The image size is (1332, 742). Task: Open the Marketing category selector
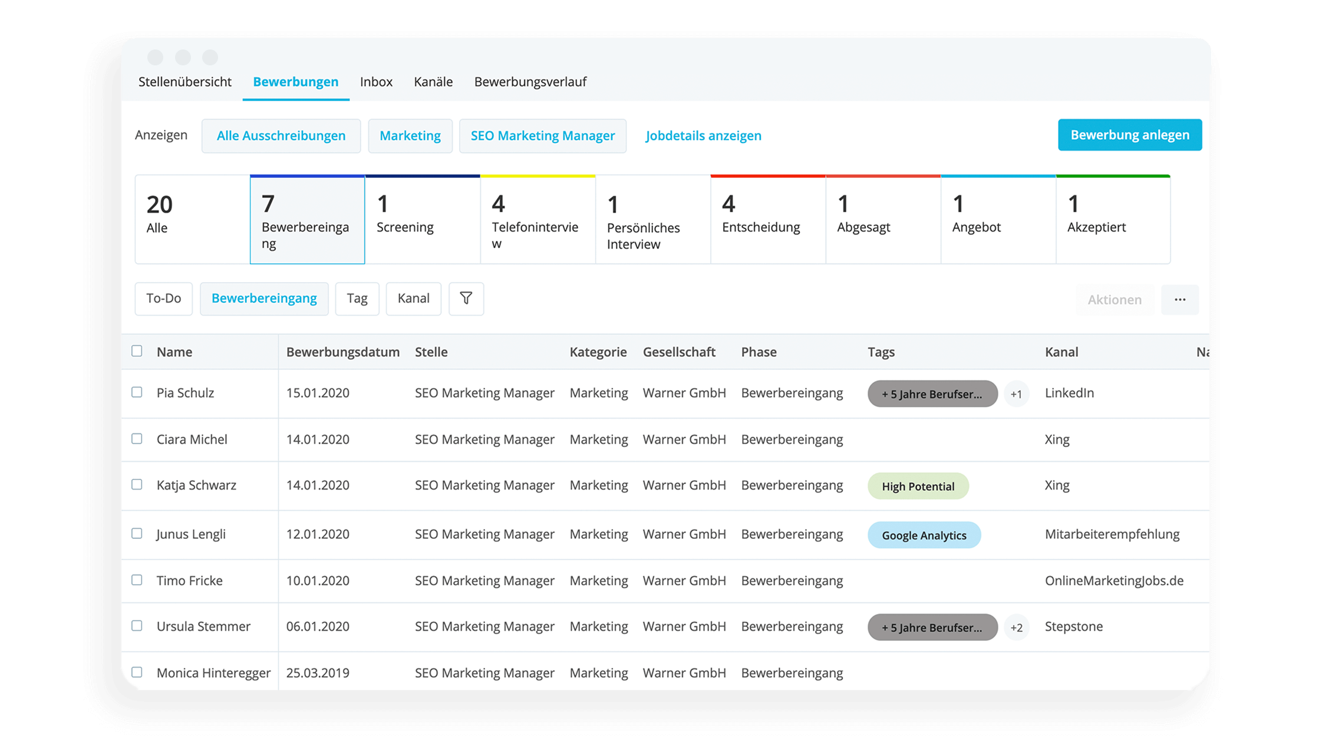tap(410, 136)
